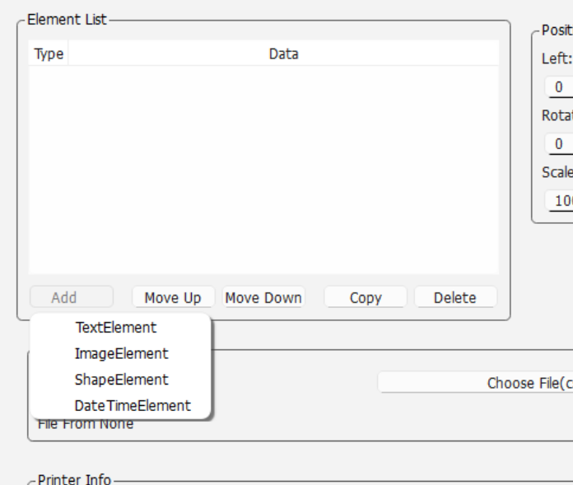Select the Data column header
The height and width of the screenshot is (485, 573).
[283, 54]
